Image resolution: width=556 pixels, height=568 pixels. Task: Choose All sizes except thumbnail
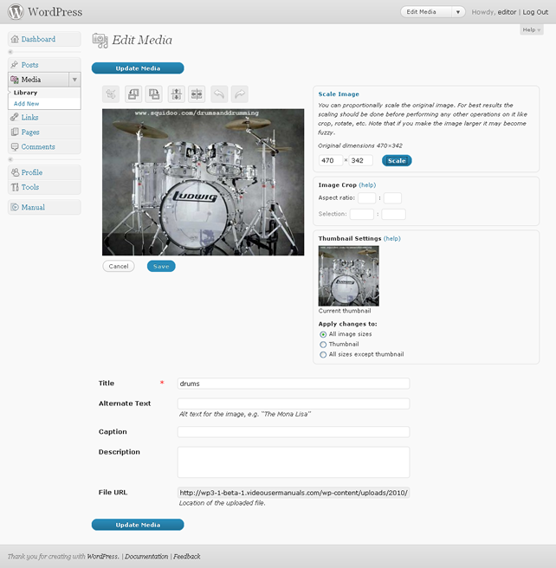click(323, 355)
